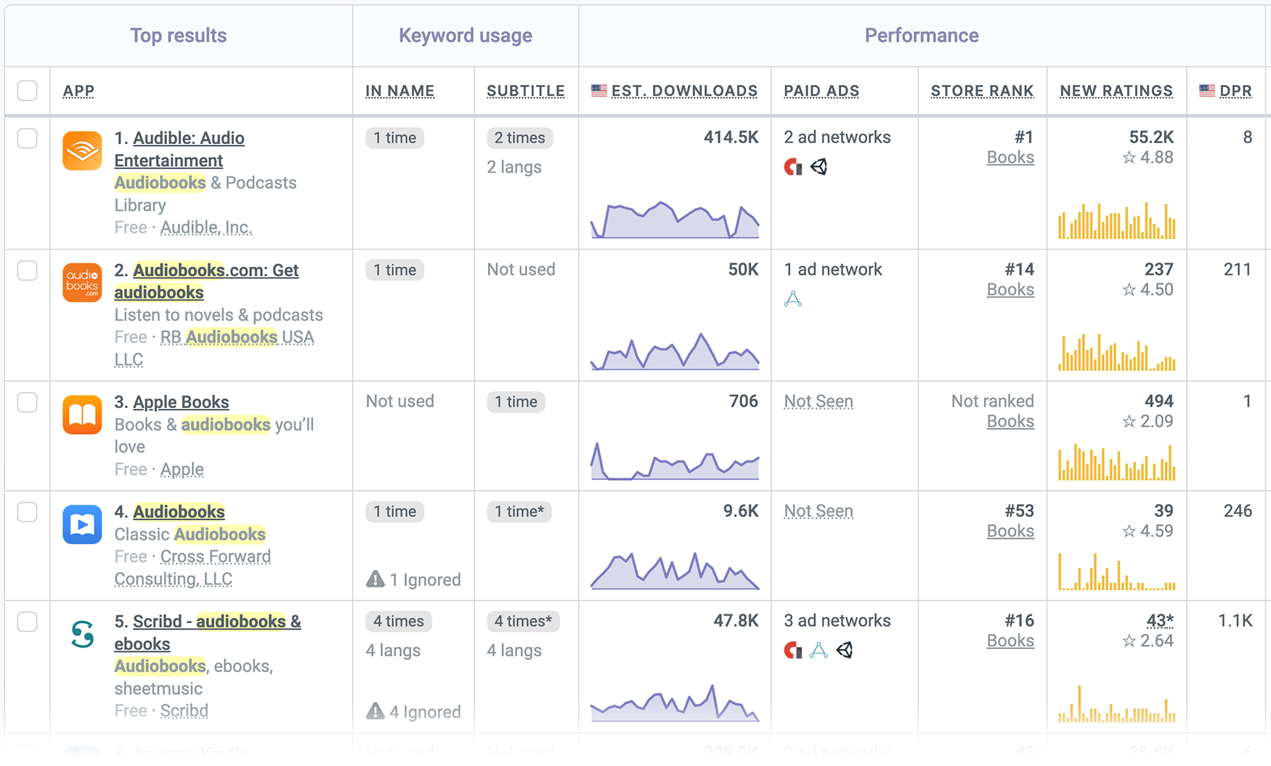Sort by IN NAME column header
Image resolution: width=1271 pixels, height=766 pixels.
pyautogui.click(x=399, y=91)
